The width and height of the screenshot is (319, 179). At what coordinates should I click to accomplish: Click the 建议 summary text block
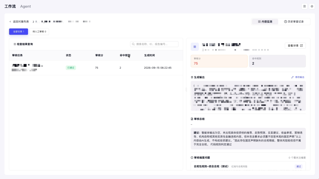[248, 139]
